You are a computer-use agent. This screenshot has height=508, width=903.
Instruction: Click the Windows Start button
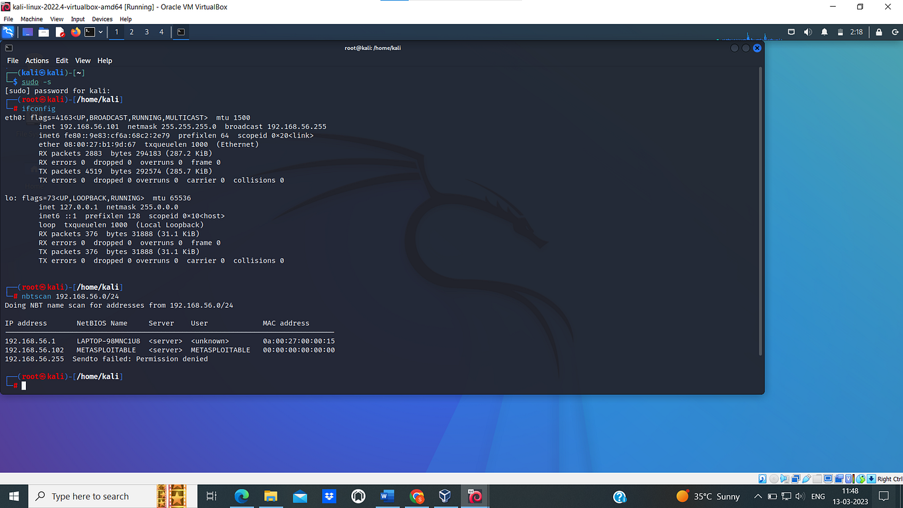point(13,496)
